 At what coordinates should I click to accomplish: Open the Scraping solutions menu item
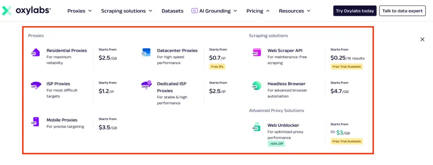point(123,11)
